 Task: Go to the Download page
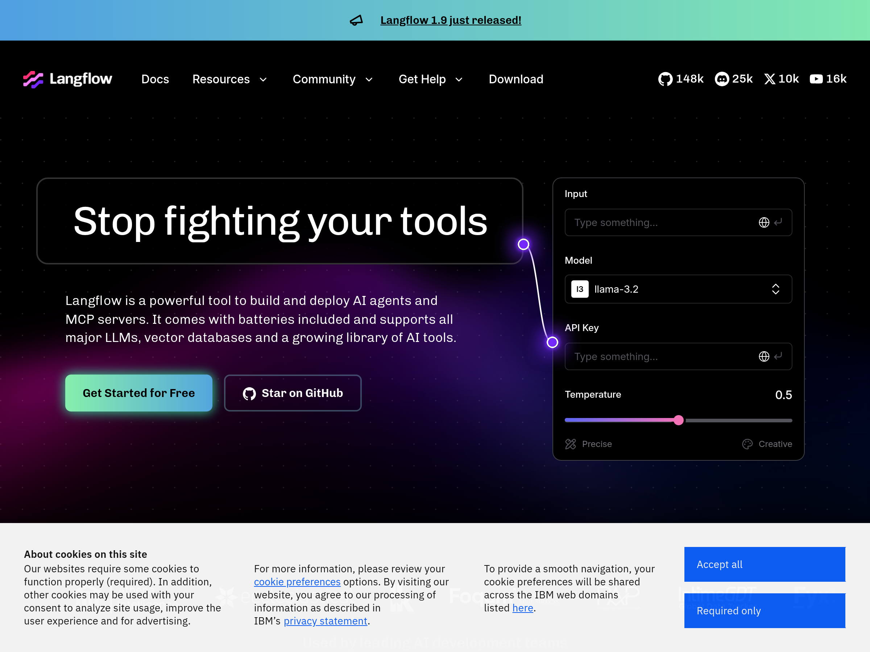pos(516,79)
